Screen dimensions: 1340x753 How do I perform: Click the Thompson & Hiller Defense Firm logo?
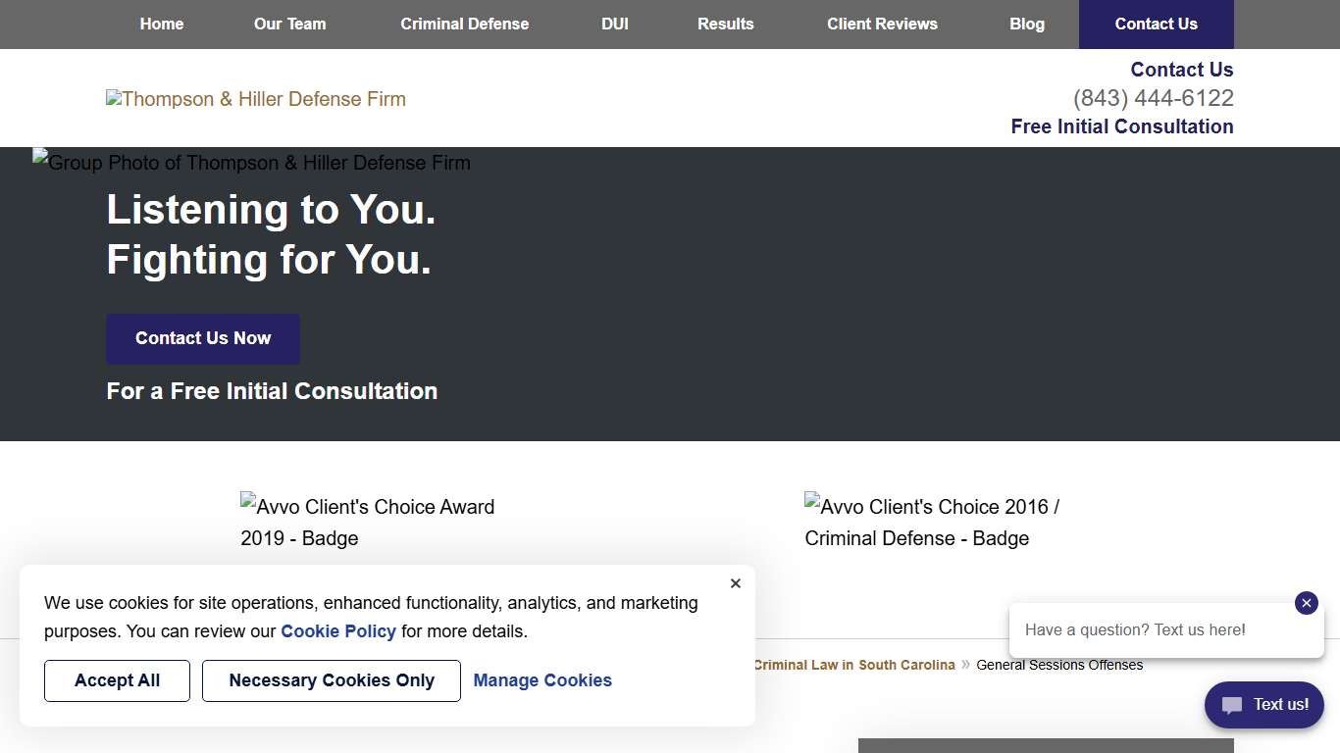tap(256, 99)
